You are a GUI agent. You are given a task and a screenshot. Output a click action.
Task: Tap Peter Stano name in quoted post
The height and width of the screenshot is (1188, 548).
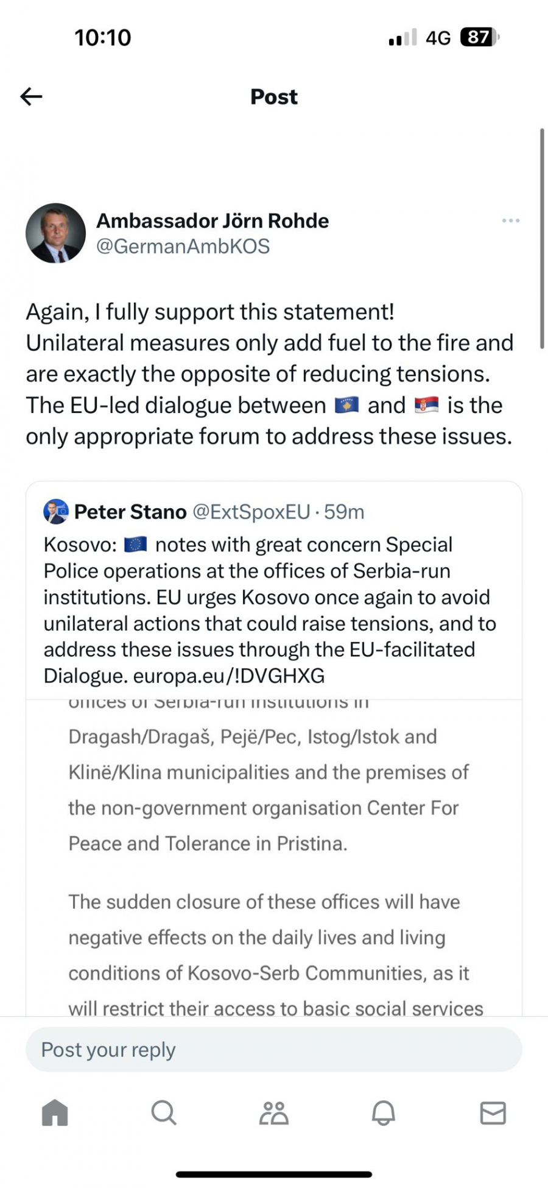pyautogui.click(x=130, y=512)
